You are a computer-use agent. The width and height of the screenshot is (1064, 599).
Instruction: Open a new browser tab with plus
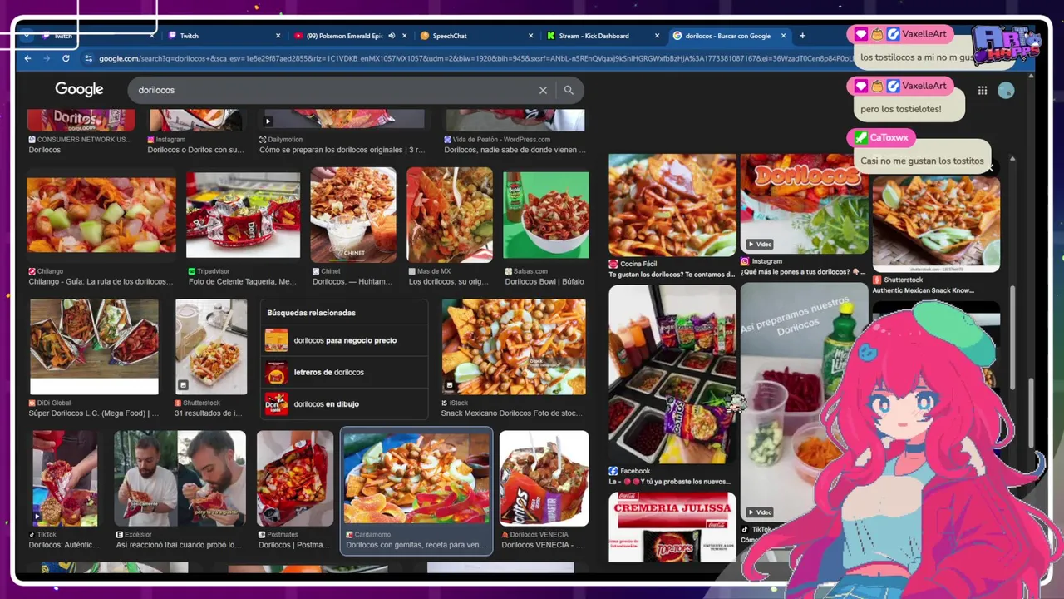[x=802, y=36]
